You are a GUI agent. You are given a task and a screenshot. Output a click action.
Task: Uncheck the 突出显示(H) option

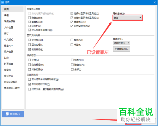29,40
